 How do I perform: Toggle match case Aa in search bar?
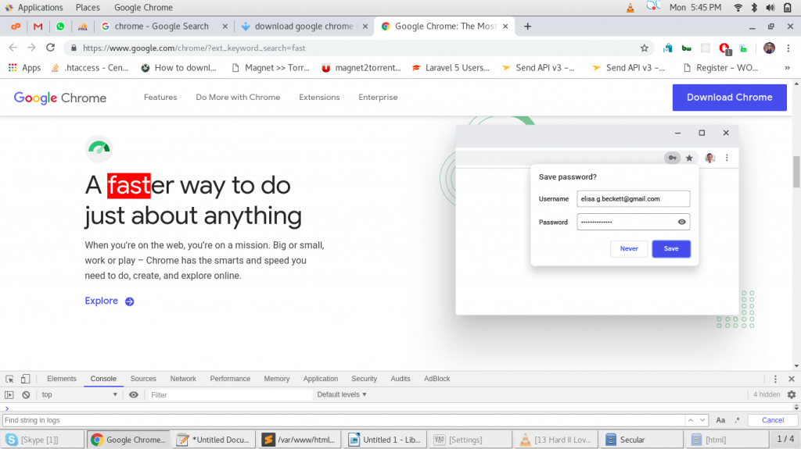pos(720,420)
